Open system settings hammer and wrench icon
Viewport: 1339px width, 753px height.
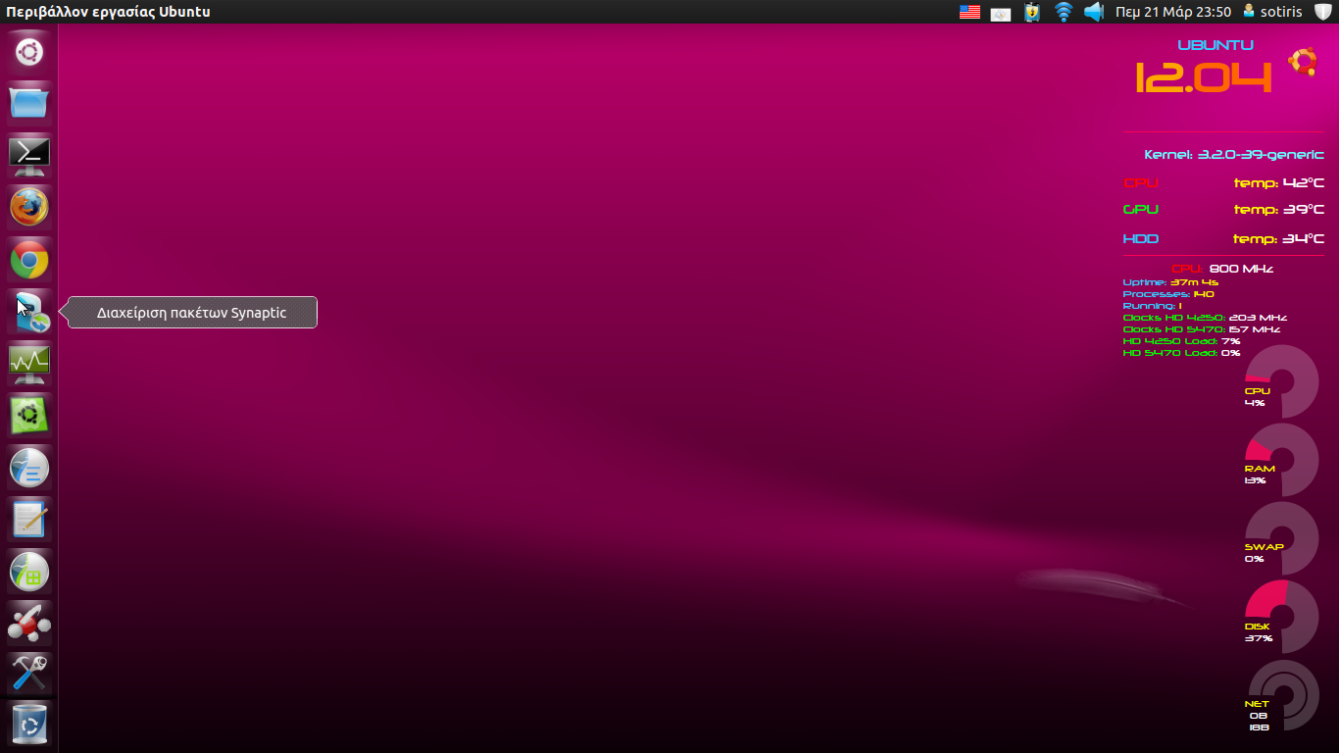pos(29,675)
